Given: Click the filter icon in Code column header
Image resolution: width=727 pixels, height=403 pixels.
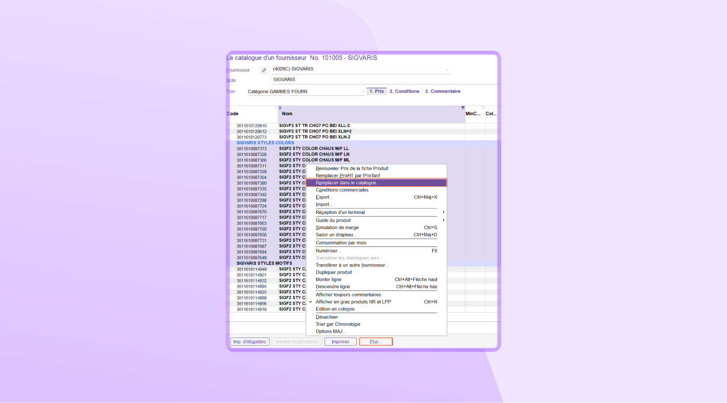Looking at the screenshot, I should point(275,108).
